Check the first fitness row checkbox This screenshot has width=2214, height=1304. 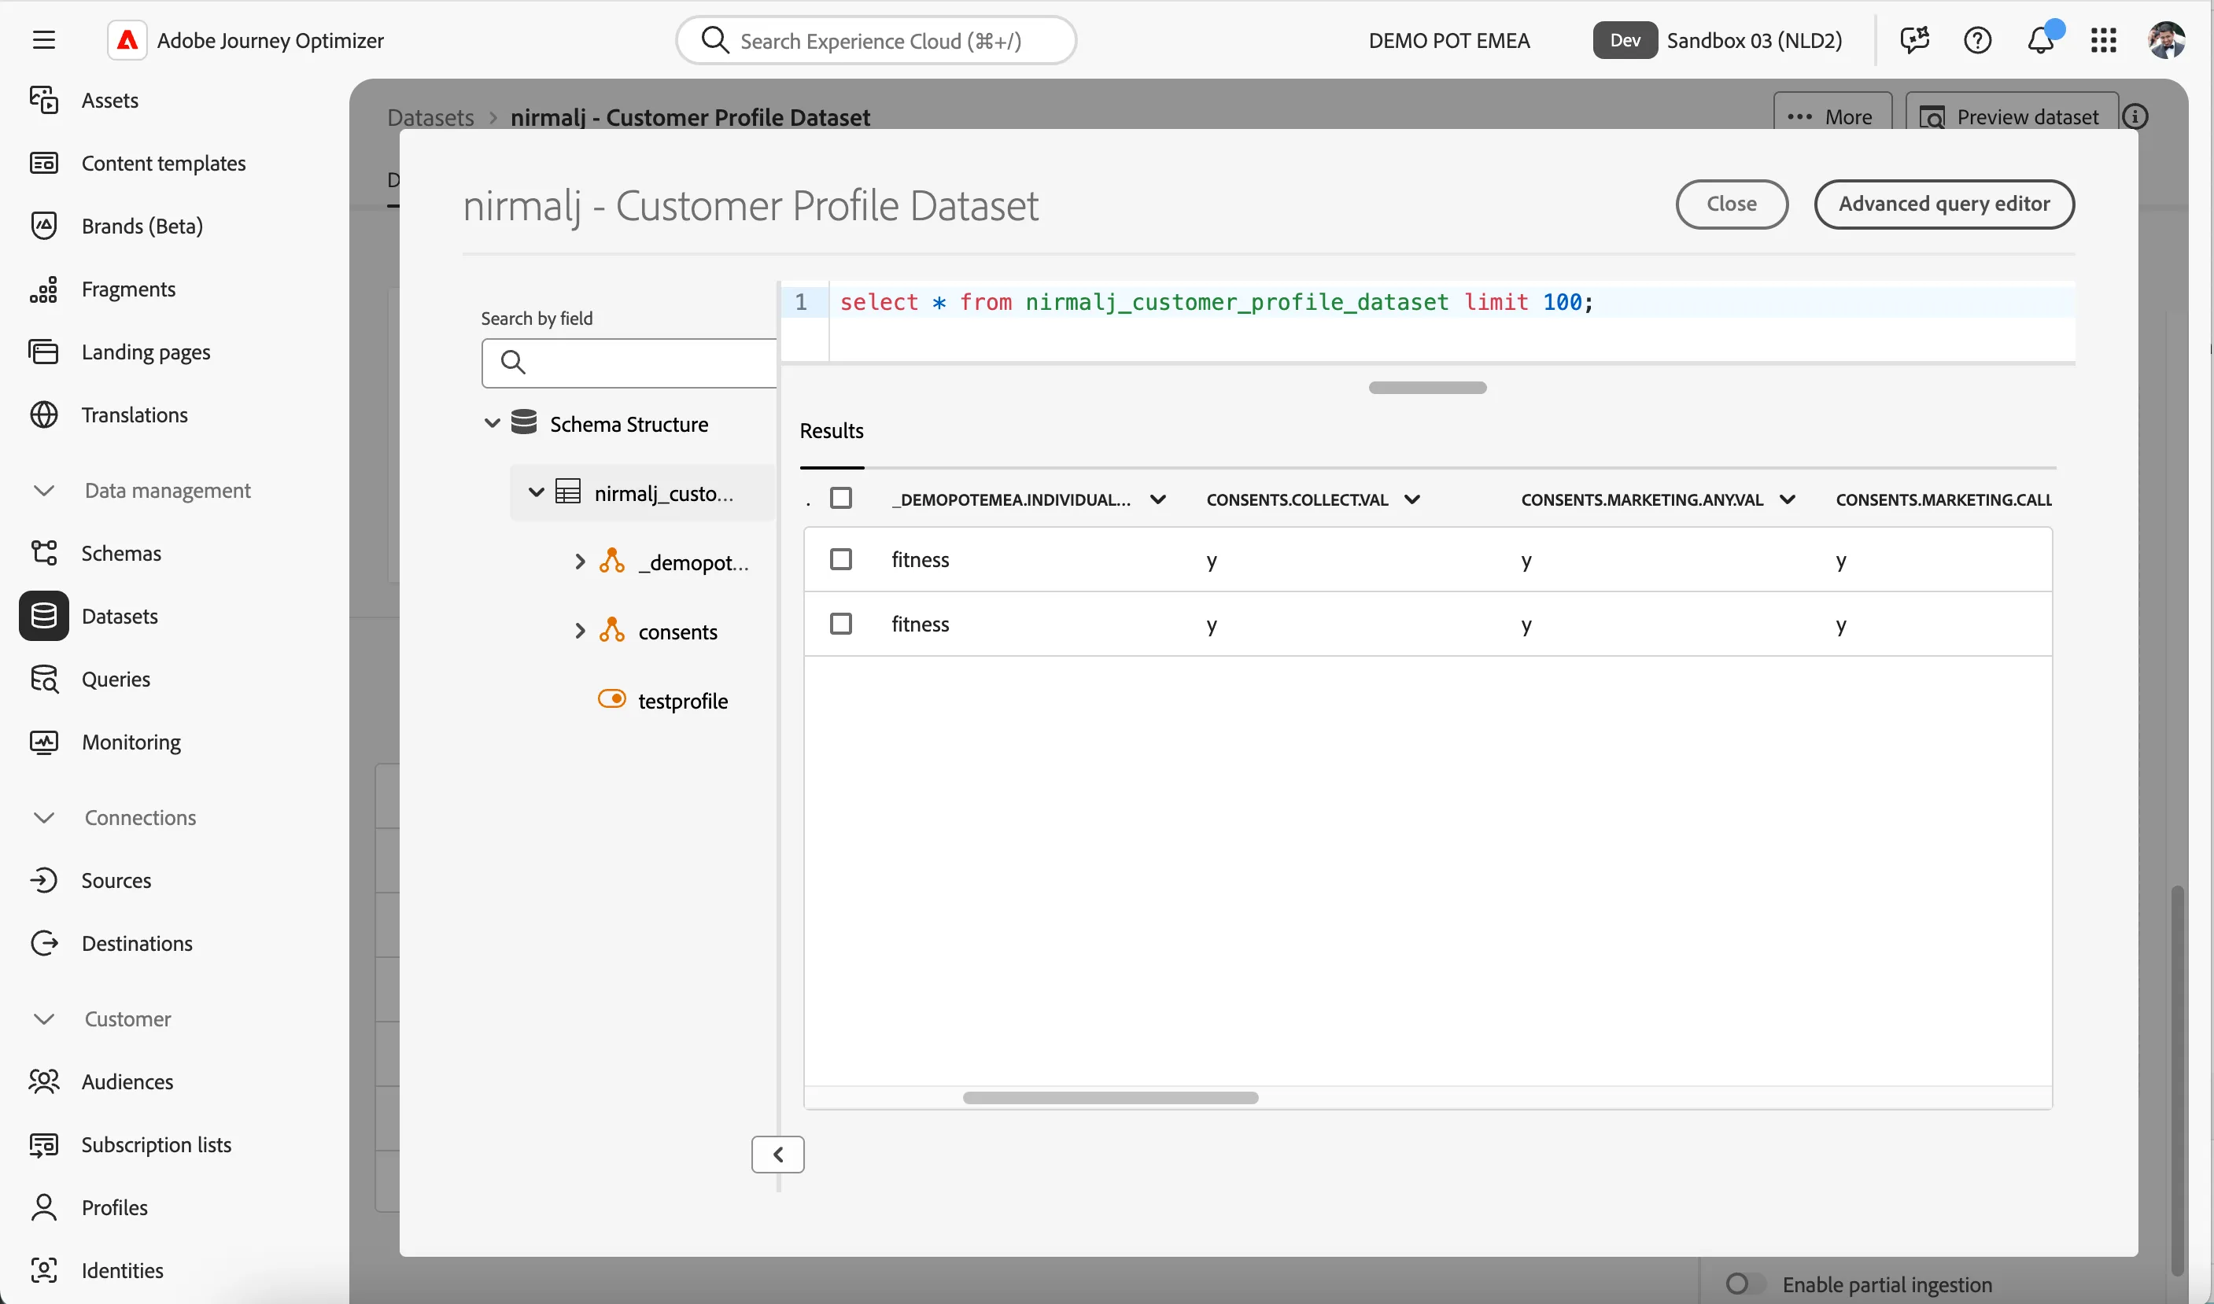pyautogui.click(x=841, y=560)
